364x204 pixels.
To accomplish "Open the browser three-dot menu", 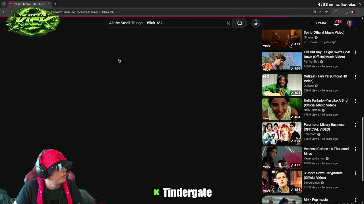I will point(360,12).
